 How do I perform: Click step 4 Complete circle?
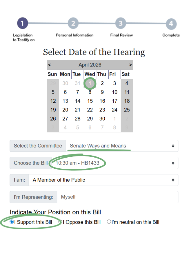171,24
